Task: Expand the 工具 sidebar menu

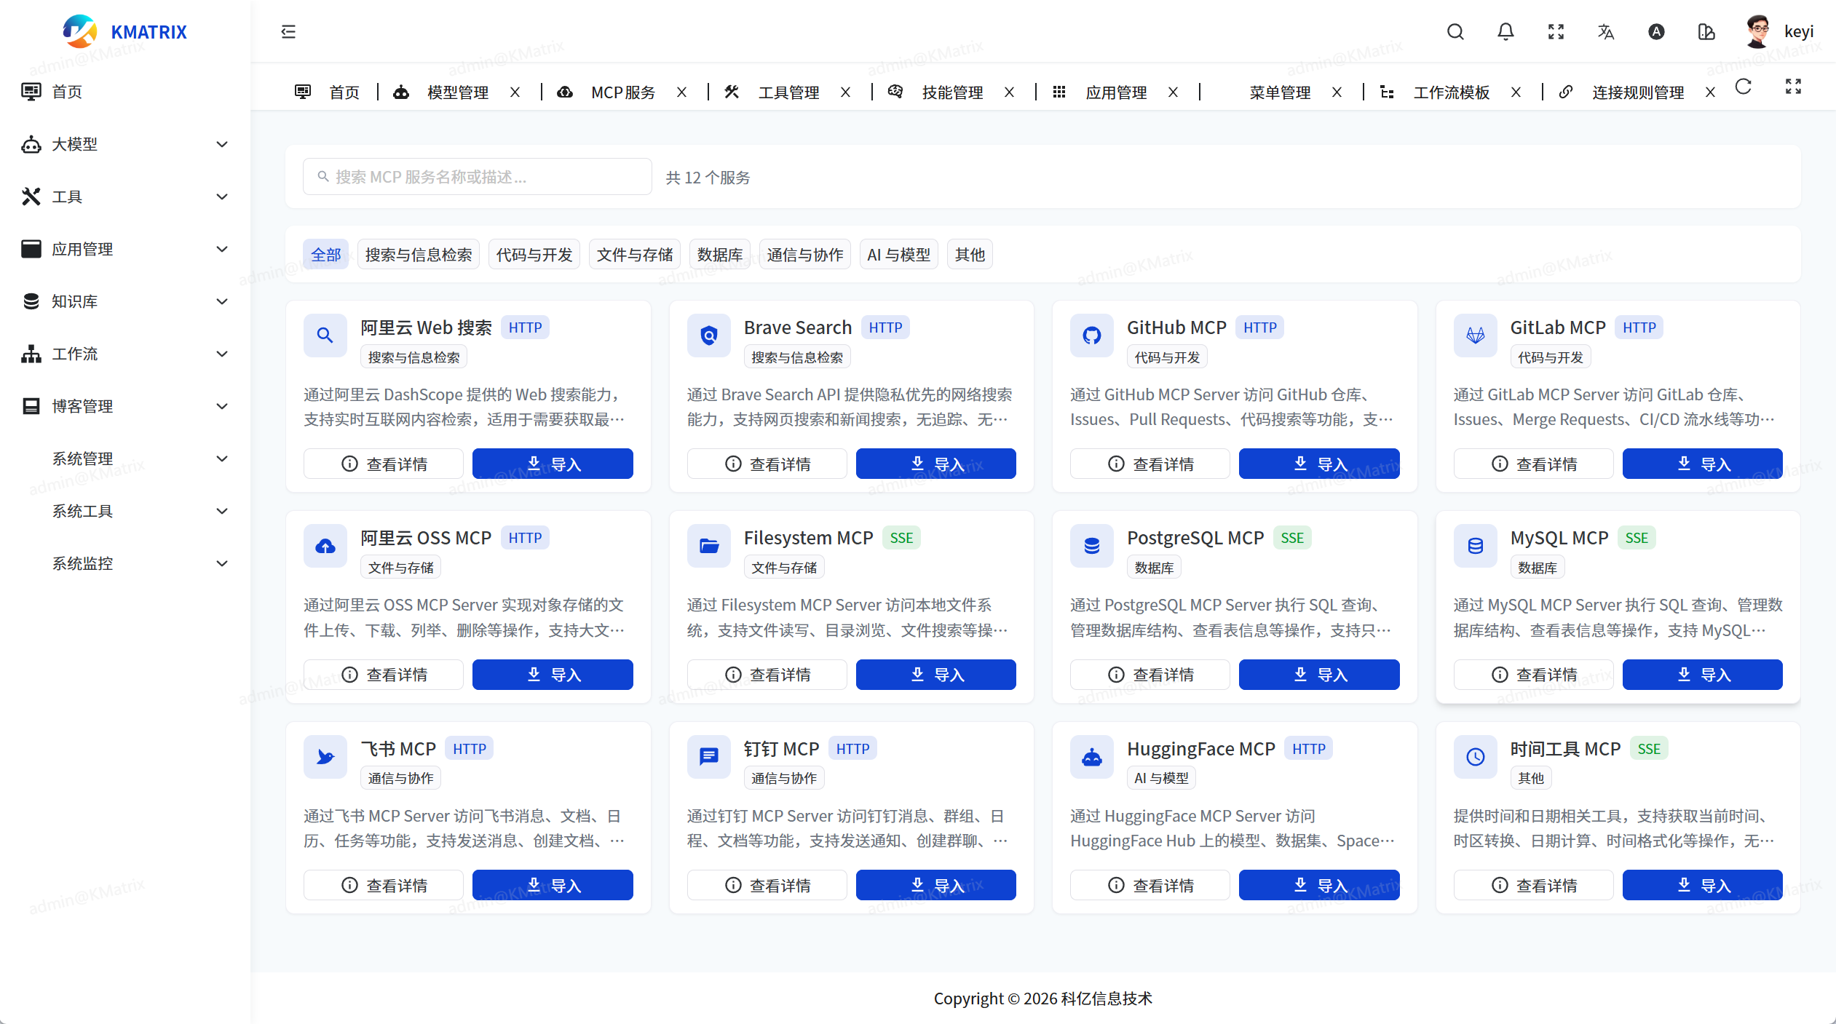Action: pyautogui.click(x=125, y=197)
